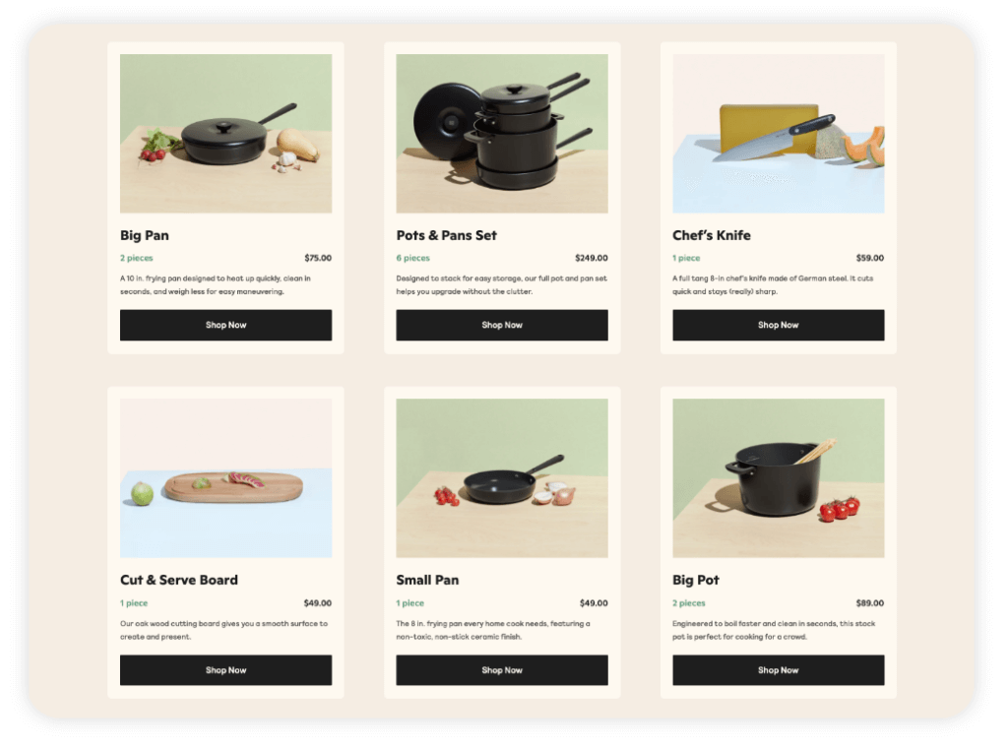This screenshot has height=746, width=1008.
Task: Select the Big Pot heading
Action: tap(696, 581)
